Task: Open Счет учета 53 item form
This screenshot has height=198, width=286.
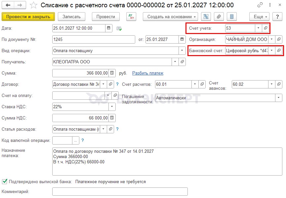Action: point(266,28)
